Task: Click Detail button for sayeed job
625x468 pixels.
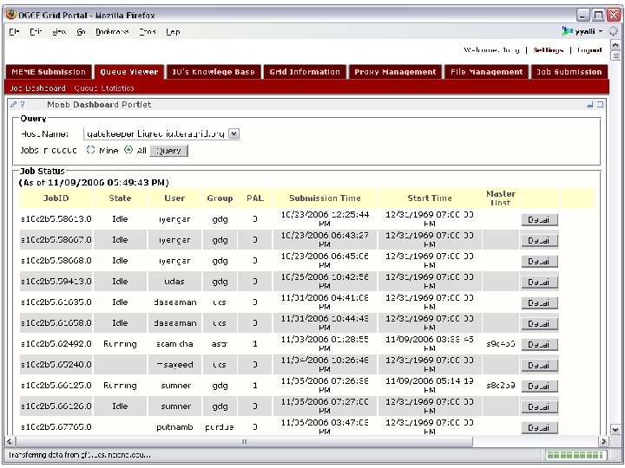Action: click(x=539, y=366)
